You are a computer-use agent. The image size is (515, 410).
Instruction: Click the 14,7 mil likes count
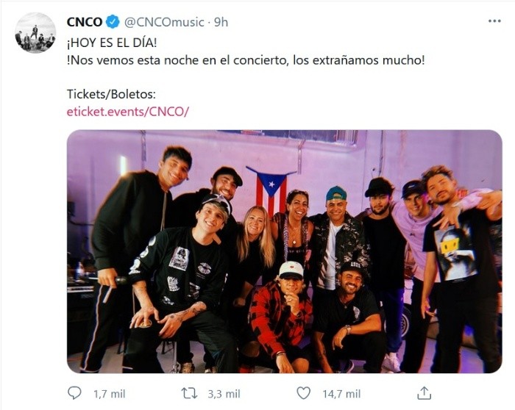point(341,394)
